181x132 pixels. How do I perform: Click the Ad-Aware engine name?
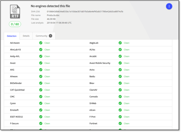pos(15,43)
